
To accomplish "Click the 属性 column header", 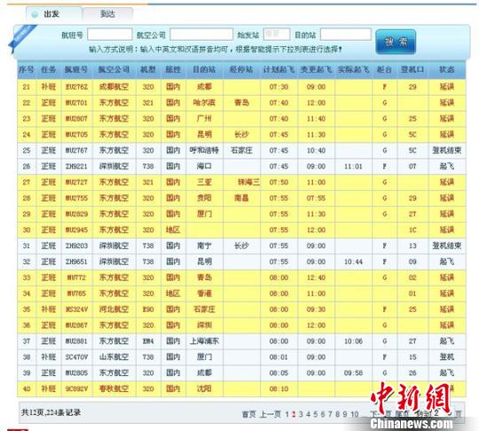I will 173,70.
